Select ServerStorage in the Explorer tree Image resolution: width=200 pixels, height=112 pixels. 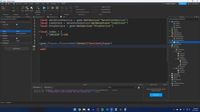click(177, 44)
